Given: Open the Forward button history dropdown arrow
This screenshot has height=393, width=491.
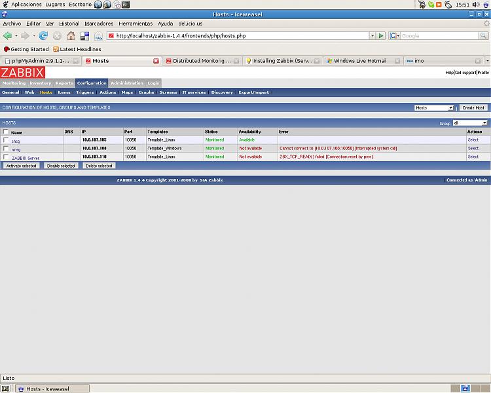Looking at the screenshot, I should [x=34, y=36].
